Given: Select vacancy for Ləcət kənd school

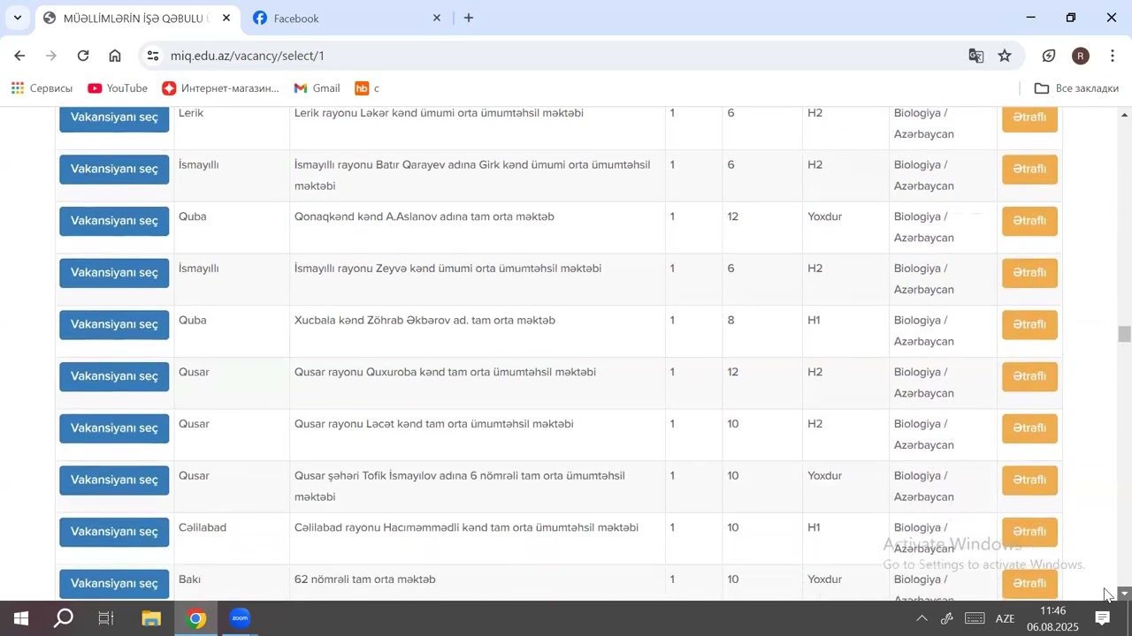Looking at the screenshot, I should [x=114, y=428].
